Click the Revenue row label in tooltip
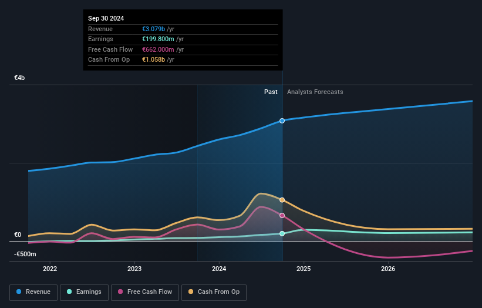Image resolution: width=482 pixels, height=308 pixels. [x=100, y=29]
